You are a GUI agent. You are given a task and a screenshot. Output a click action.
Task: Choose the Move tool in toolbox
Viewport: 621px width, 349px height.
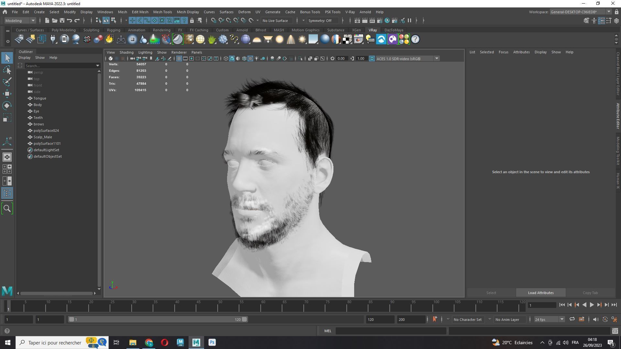[x=7, y=94]
